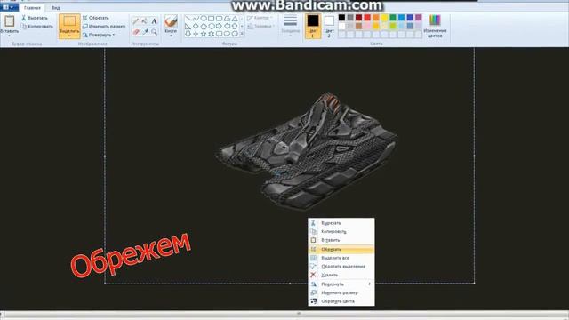Expand the Кисти brushes dropdown arrow
Viewport: 569px width, 320px height.
(x=171, y=36)
